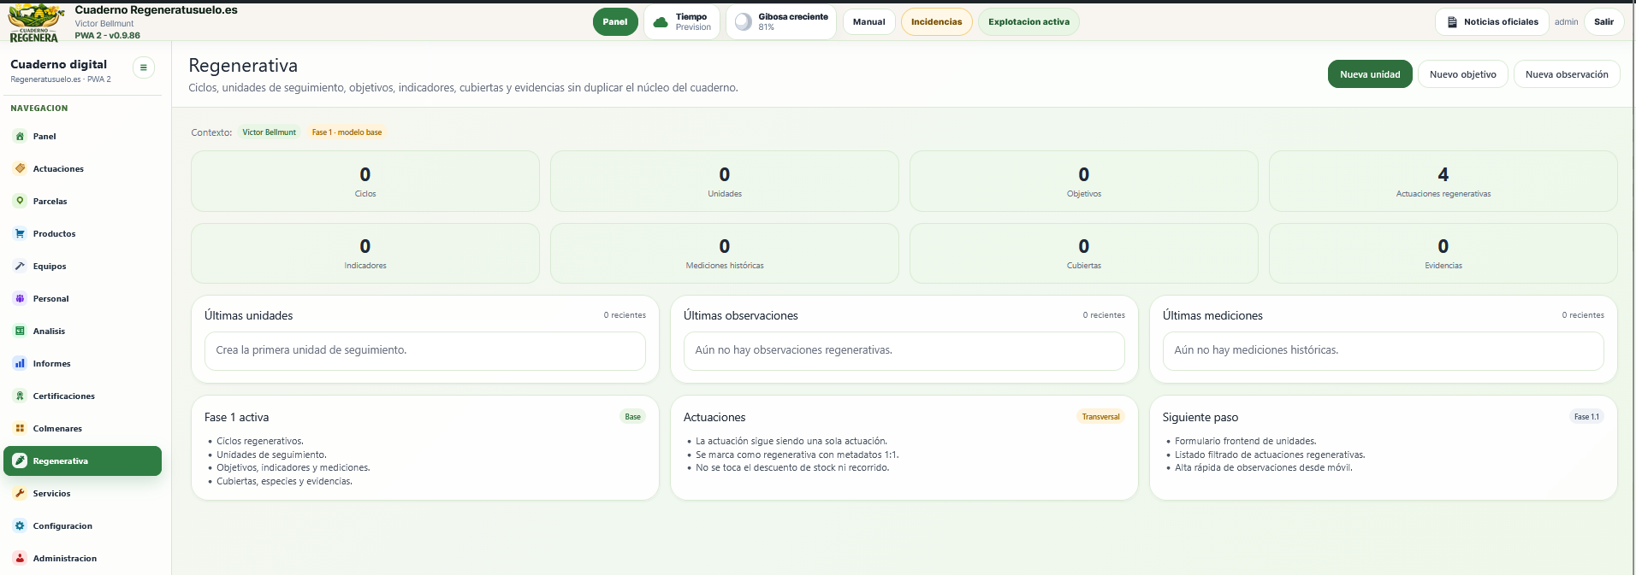This screenshot has height=575, width=1636.
Task: Click 'Formulario frontend de unidades.' item
Action: (1245, 442)
